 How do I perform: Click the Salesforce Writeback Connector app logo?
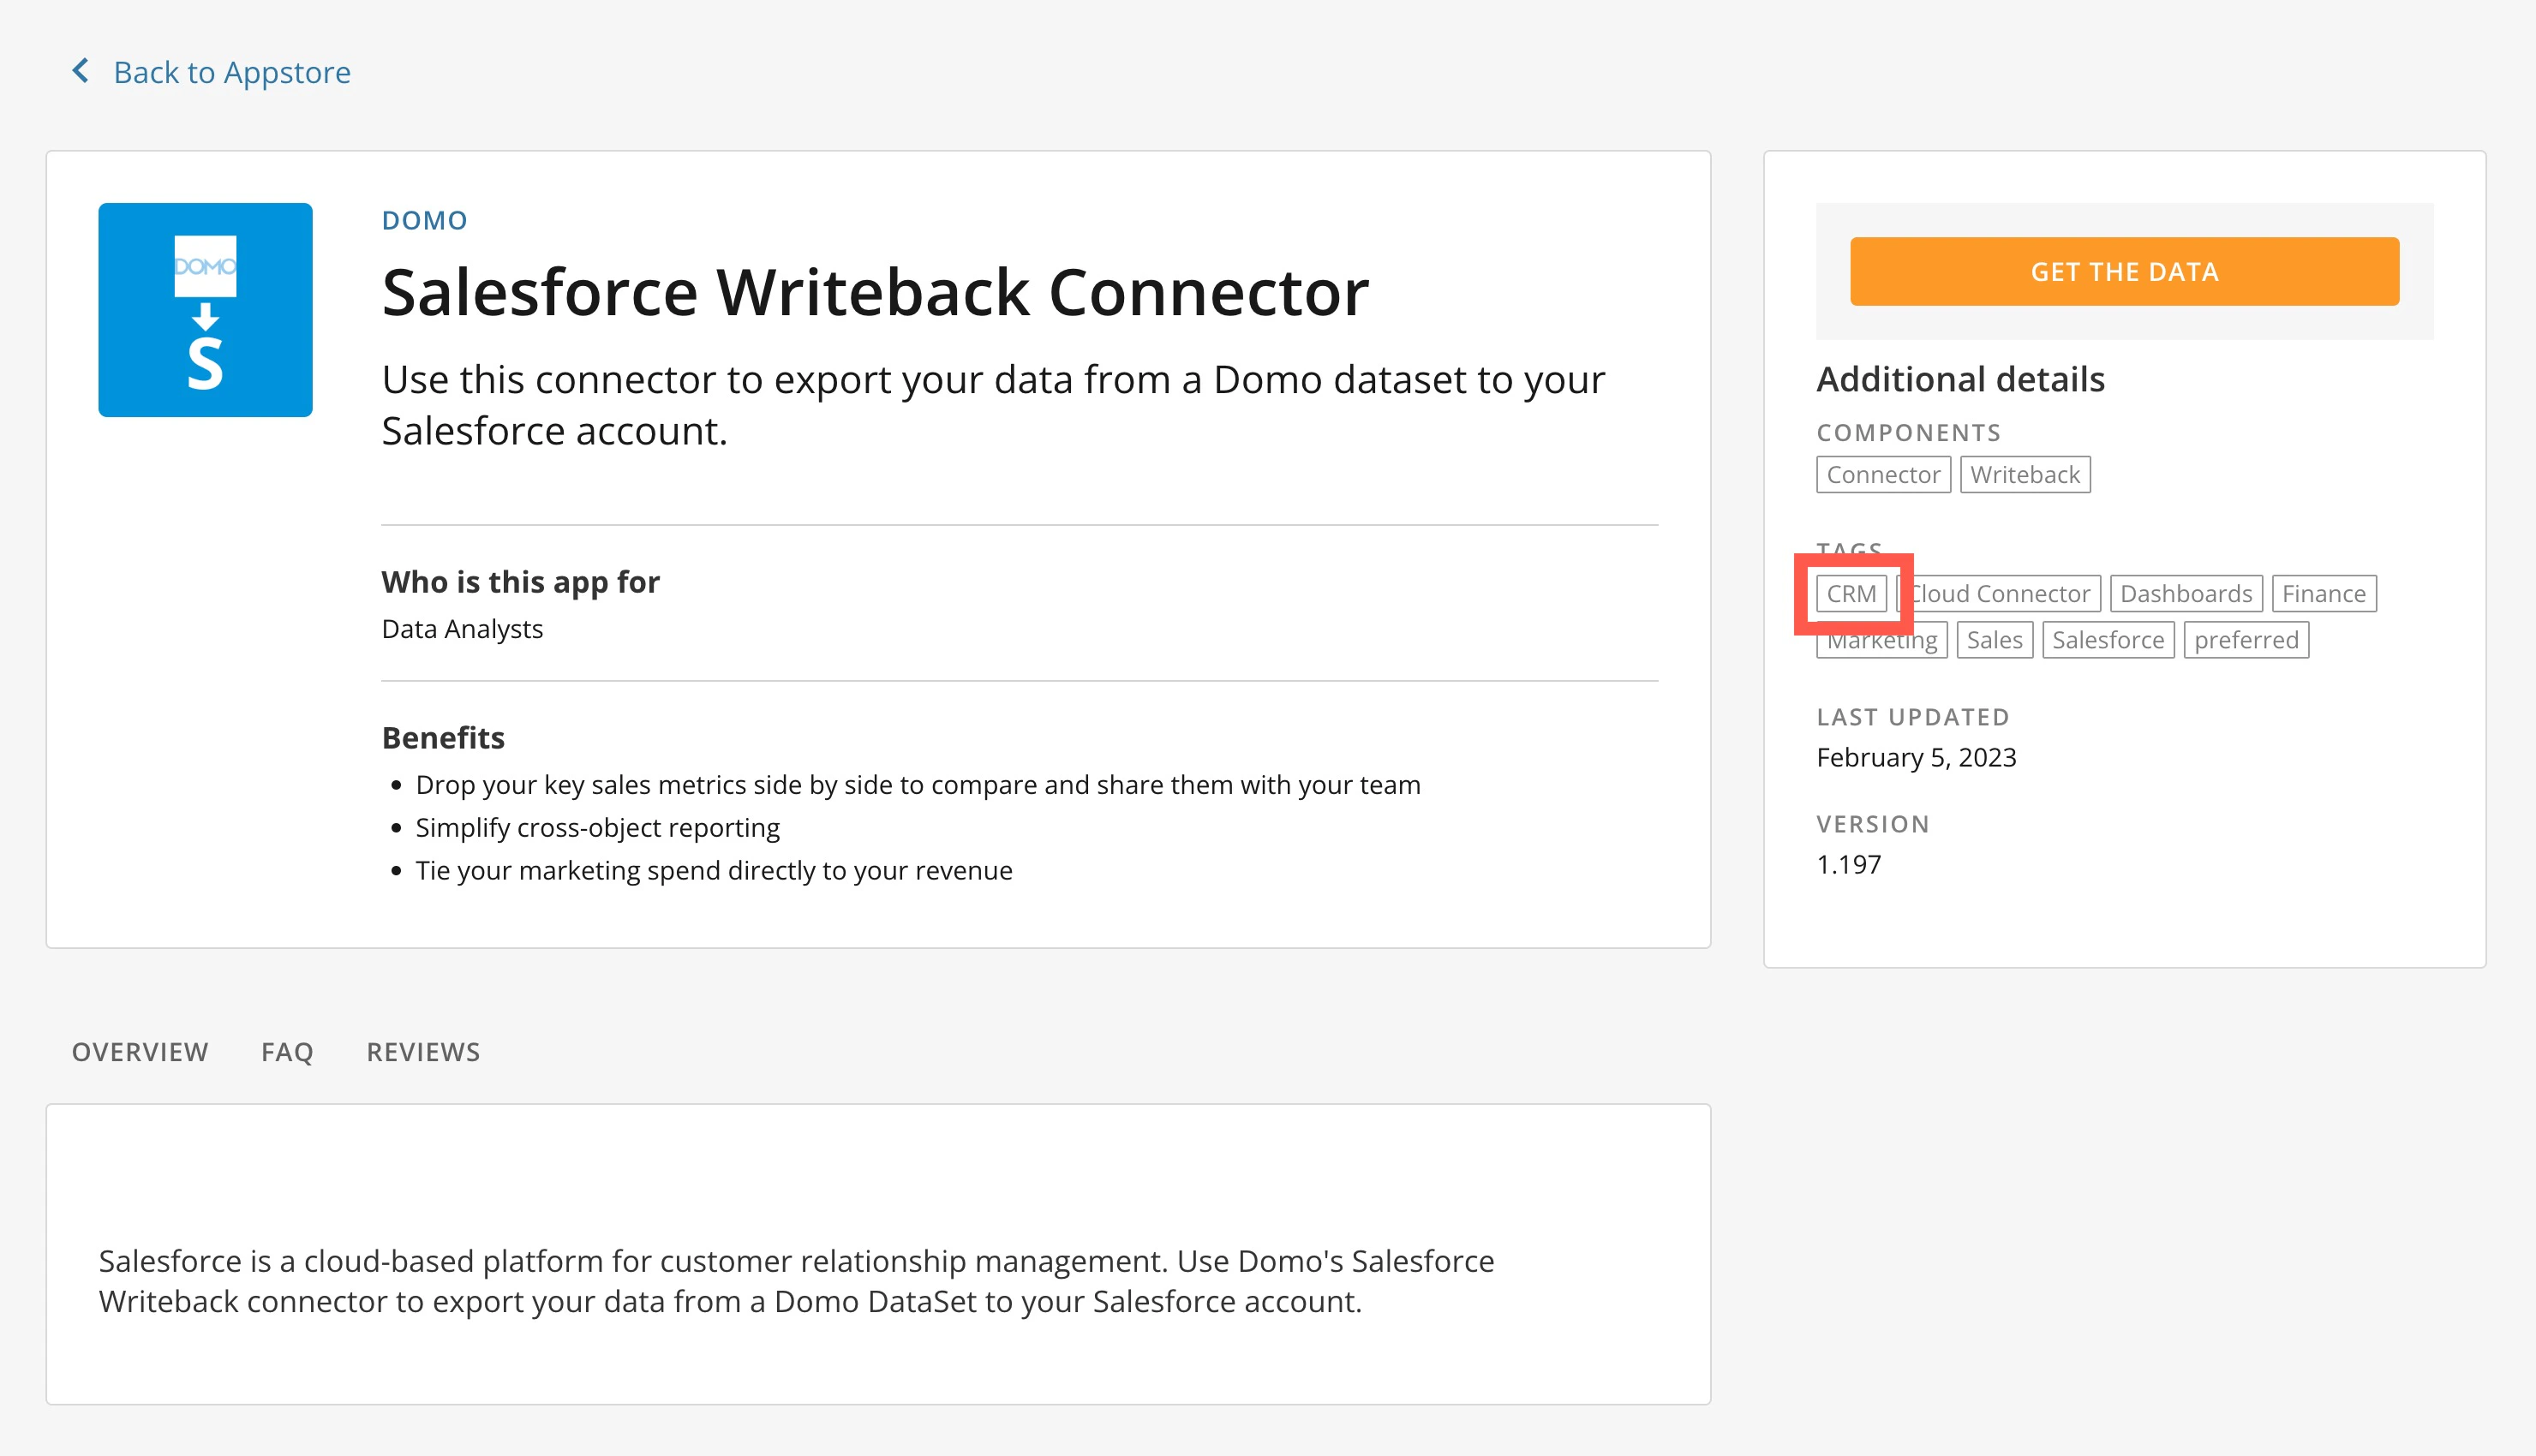(205, 310)
